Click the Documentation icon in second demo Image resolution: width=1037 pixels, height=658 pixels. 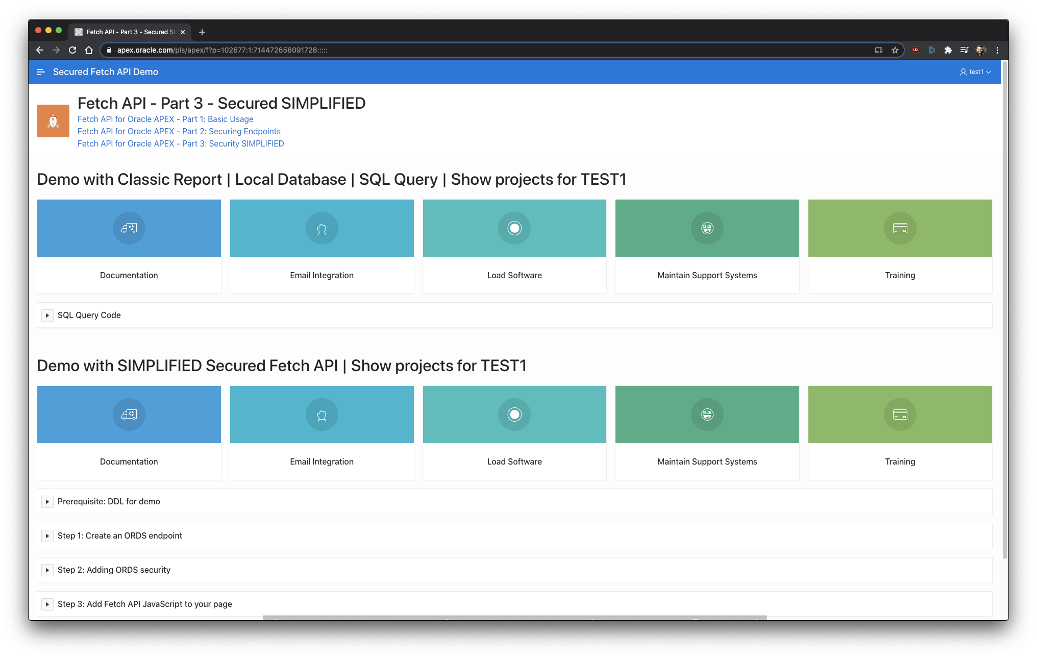coord(129,415)
